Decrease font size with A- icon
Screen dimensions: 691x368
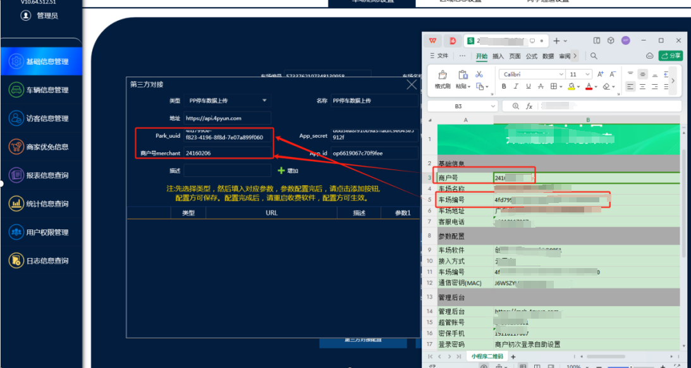click(x=613, y=74)
